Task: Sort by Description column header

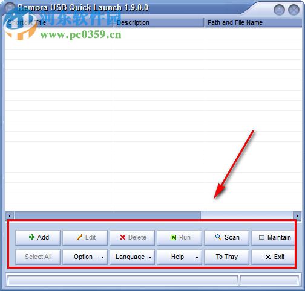Action: pyautogui.click(x=159, y=22)
